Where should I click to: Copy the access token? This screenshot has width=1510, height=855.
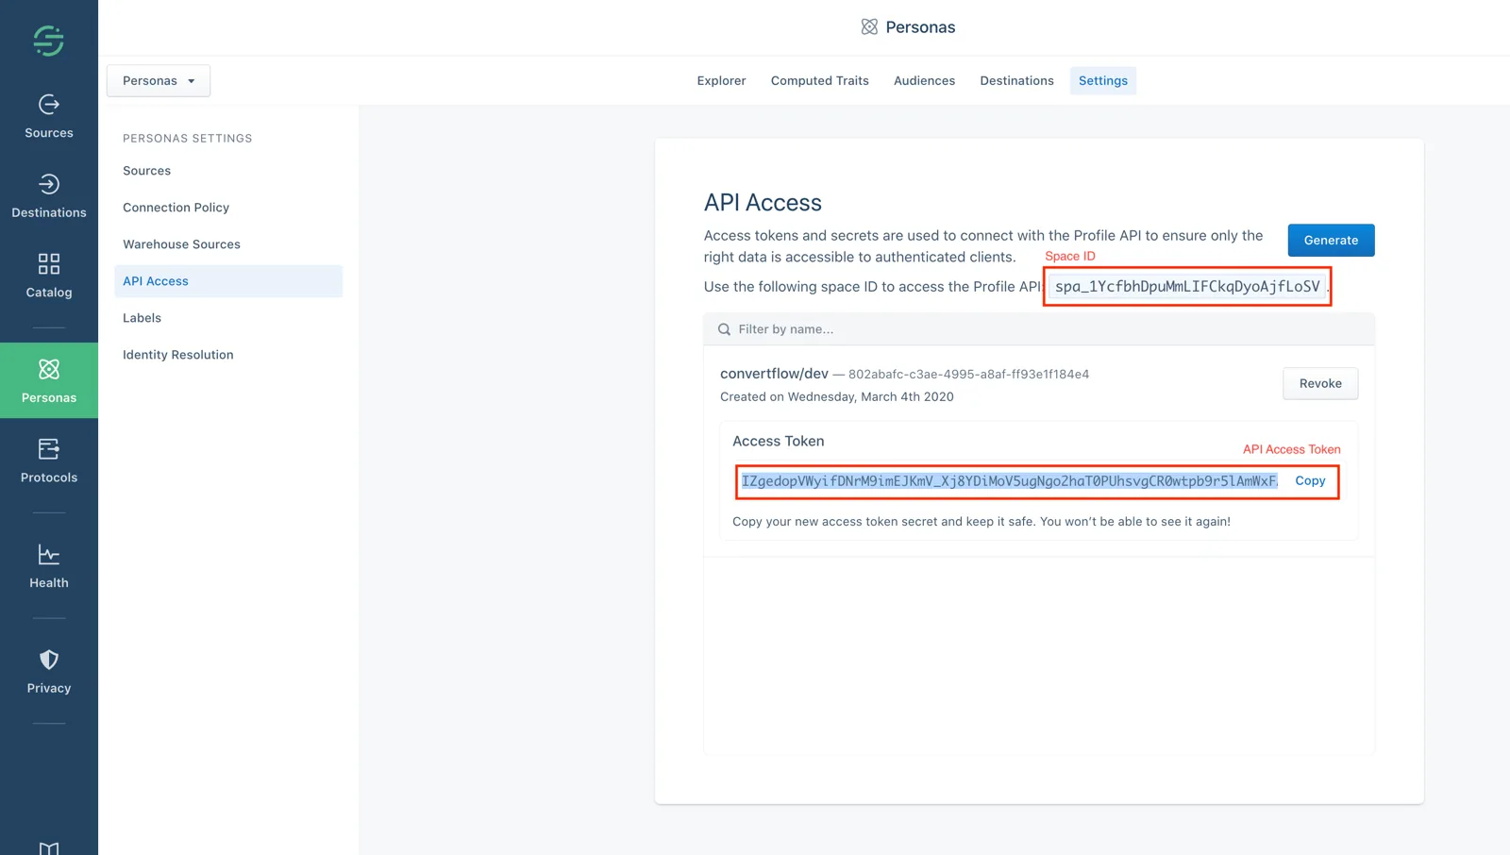point(1310,480)
